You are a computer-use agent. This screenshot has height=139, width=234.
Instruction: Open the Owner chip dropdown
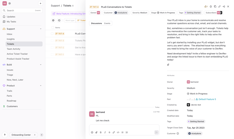point(95,13)
